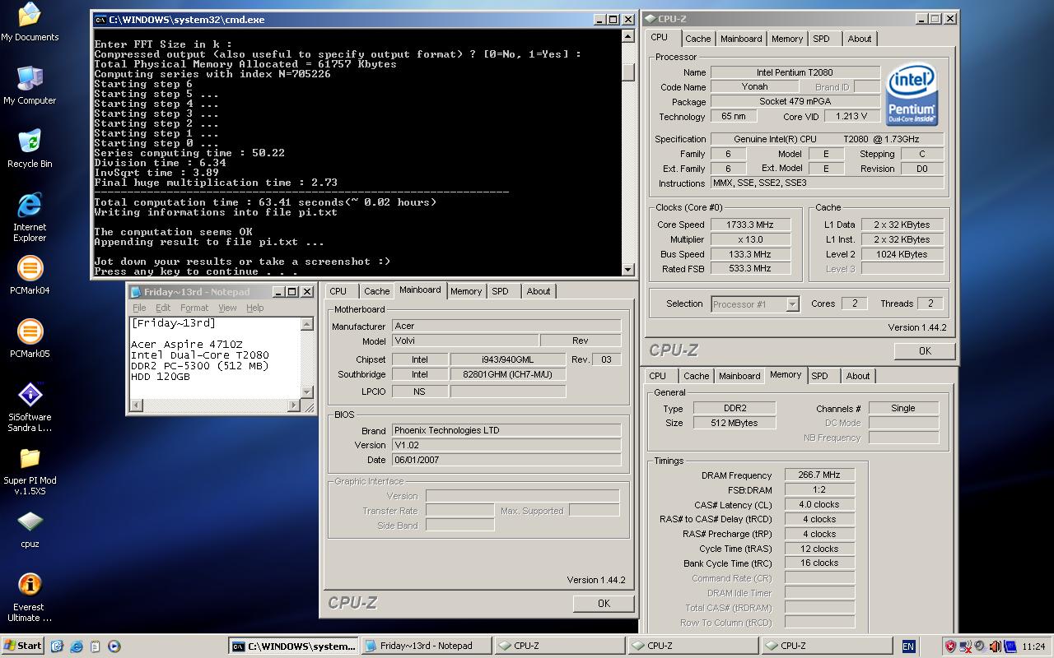Image resolution: width=1054 pixels, height=658 pixels.
Task: Click the Level 2 cache value 1024 KBytes
Action: tap(902, 254)
